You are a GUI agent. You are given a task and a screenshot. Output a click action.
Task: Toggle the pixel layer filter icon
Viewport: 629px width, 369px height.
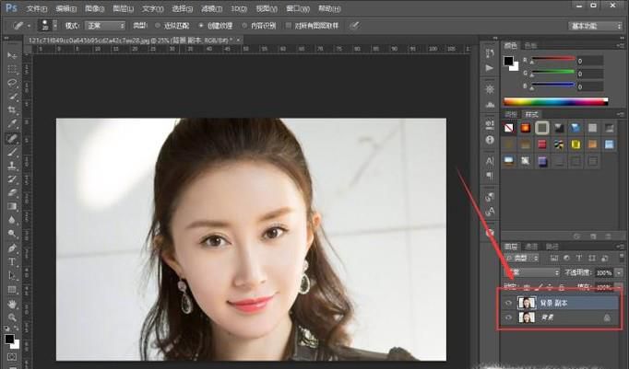pyautogui.click(x=554, y=259)
